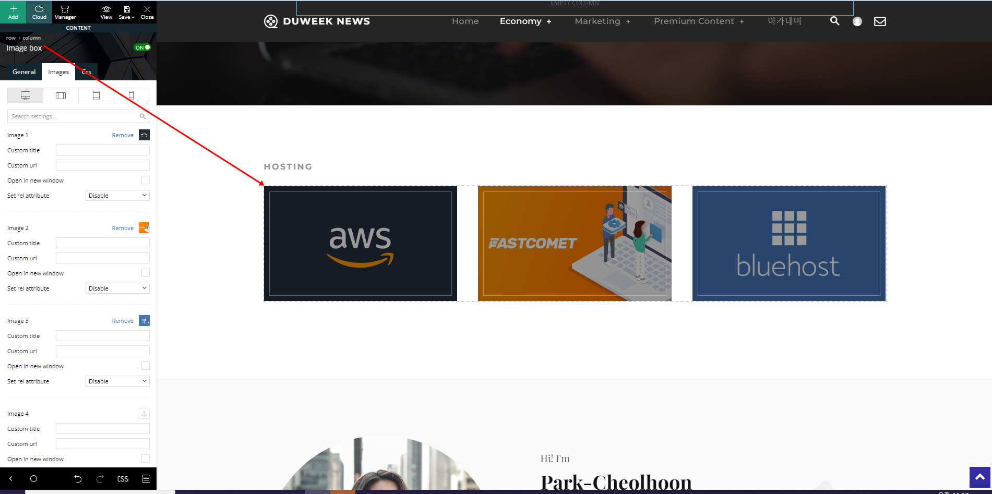Select the FastComet image box

point(575,244)
